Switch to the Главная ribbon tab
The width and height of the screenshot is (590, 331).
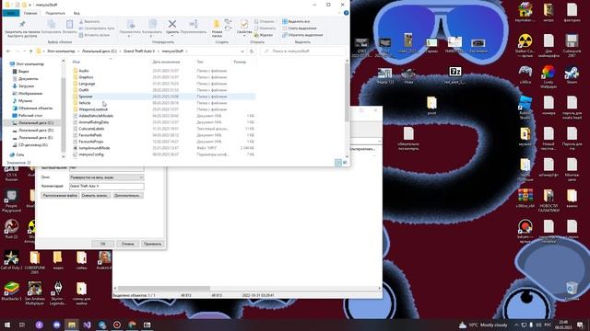click(x=30, y=13)
